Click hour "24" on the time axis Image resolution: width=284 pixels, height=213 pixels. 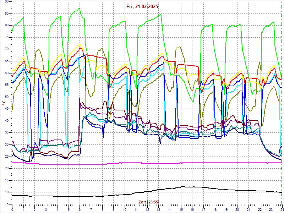coord(282,209)
